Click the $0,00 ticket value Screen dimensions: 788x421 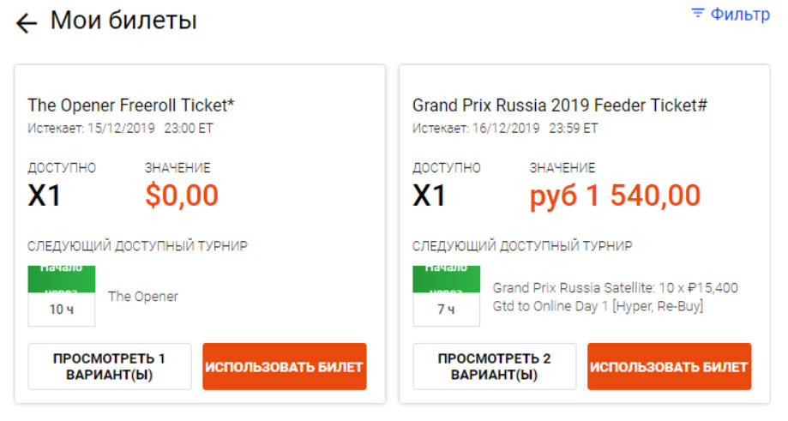point(182,195)
